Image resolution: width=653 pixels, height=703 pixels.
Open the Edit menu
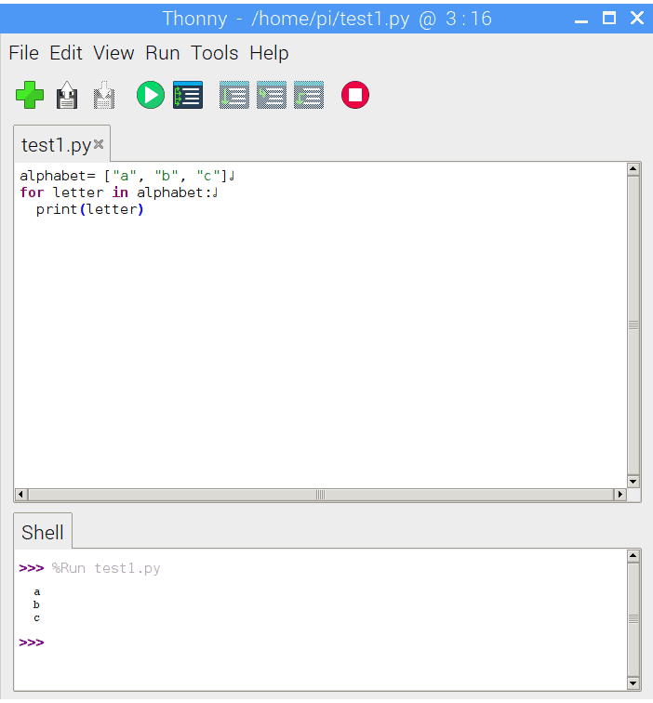pyautogui.click(x=66, y=53)
